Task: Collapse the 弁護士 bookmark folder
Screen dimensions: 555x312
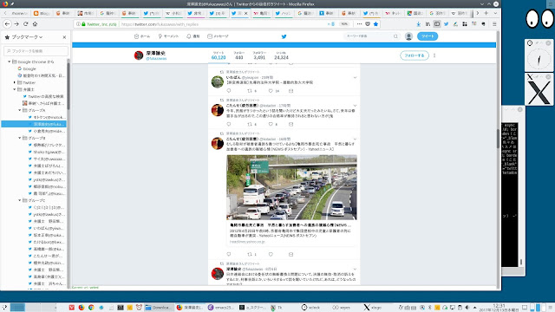Action: (15, 89)
